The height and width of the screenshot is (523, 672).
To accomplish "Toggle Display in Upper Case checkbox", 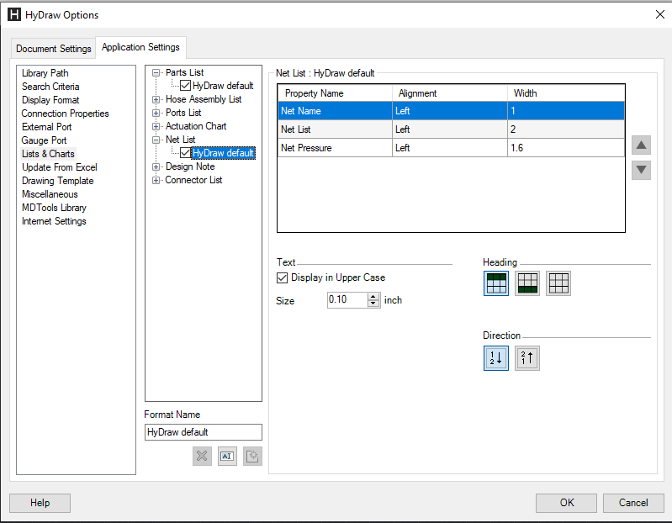I will (x=282, y=278).
